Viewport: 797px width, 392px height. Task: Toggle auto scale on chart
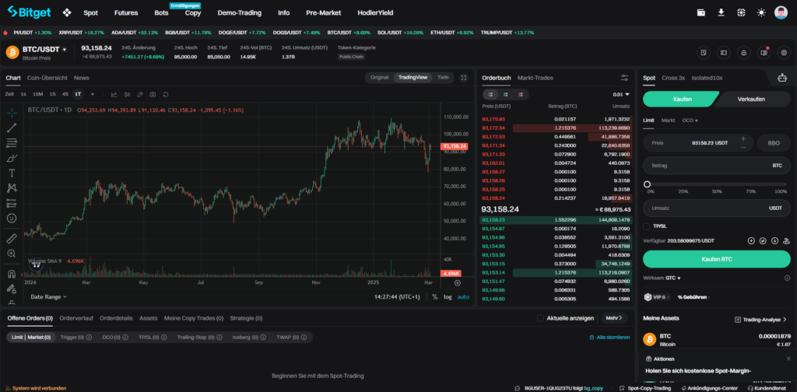pyautogui.click(x=463, y=297)
